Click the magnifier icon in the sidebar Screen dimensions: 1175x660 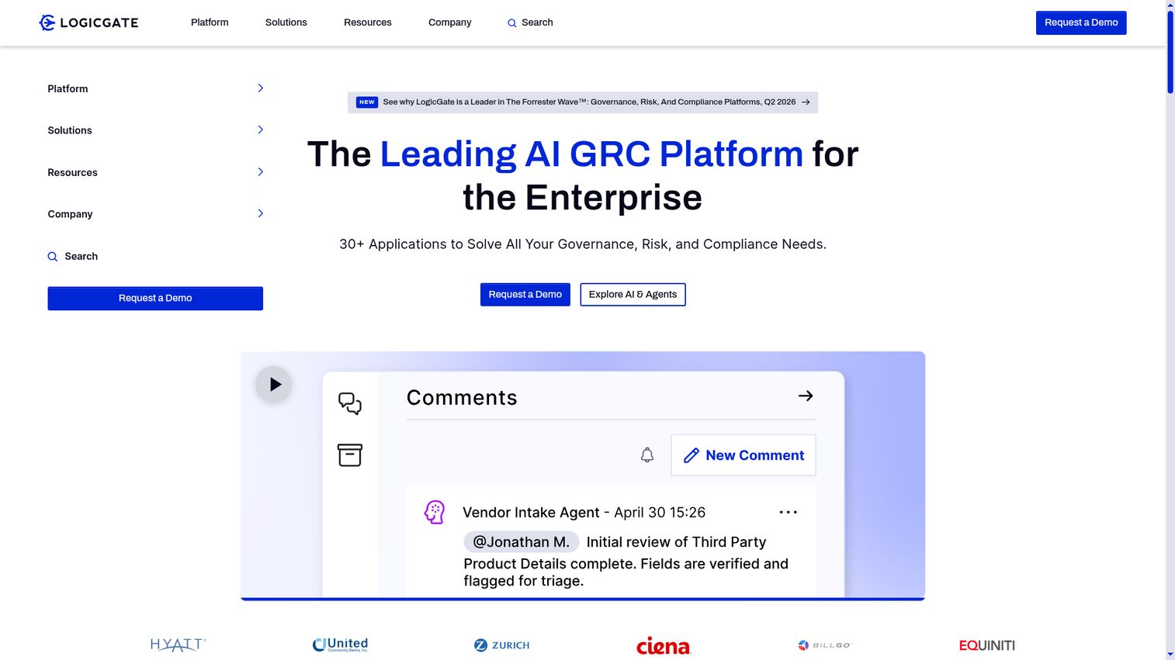point(53,257)
